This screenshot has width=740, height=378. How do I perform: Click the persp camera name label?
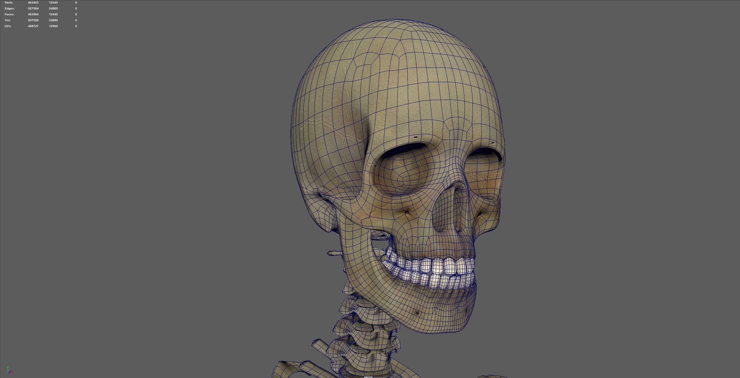pos(368,377)
